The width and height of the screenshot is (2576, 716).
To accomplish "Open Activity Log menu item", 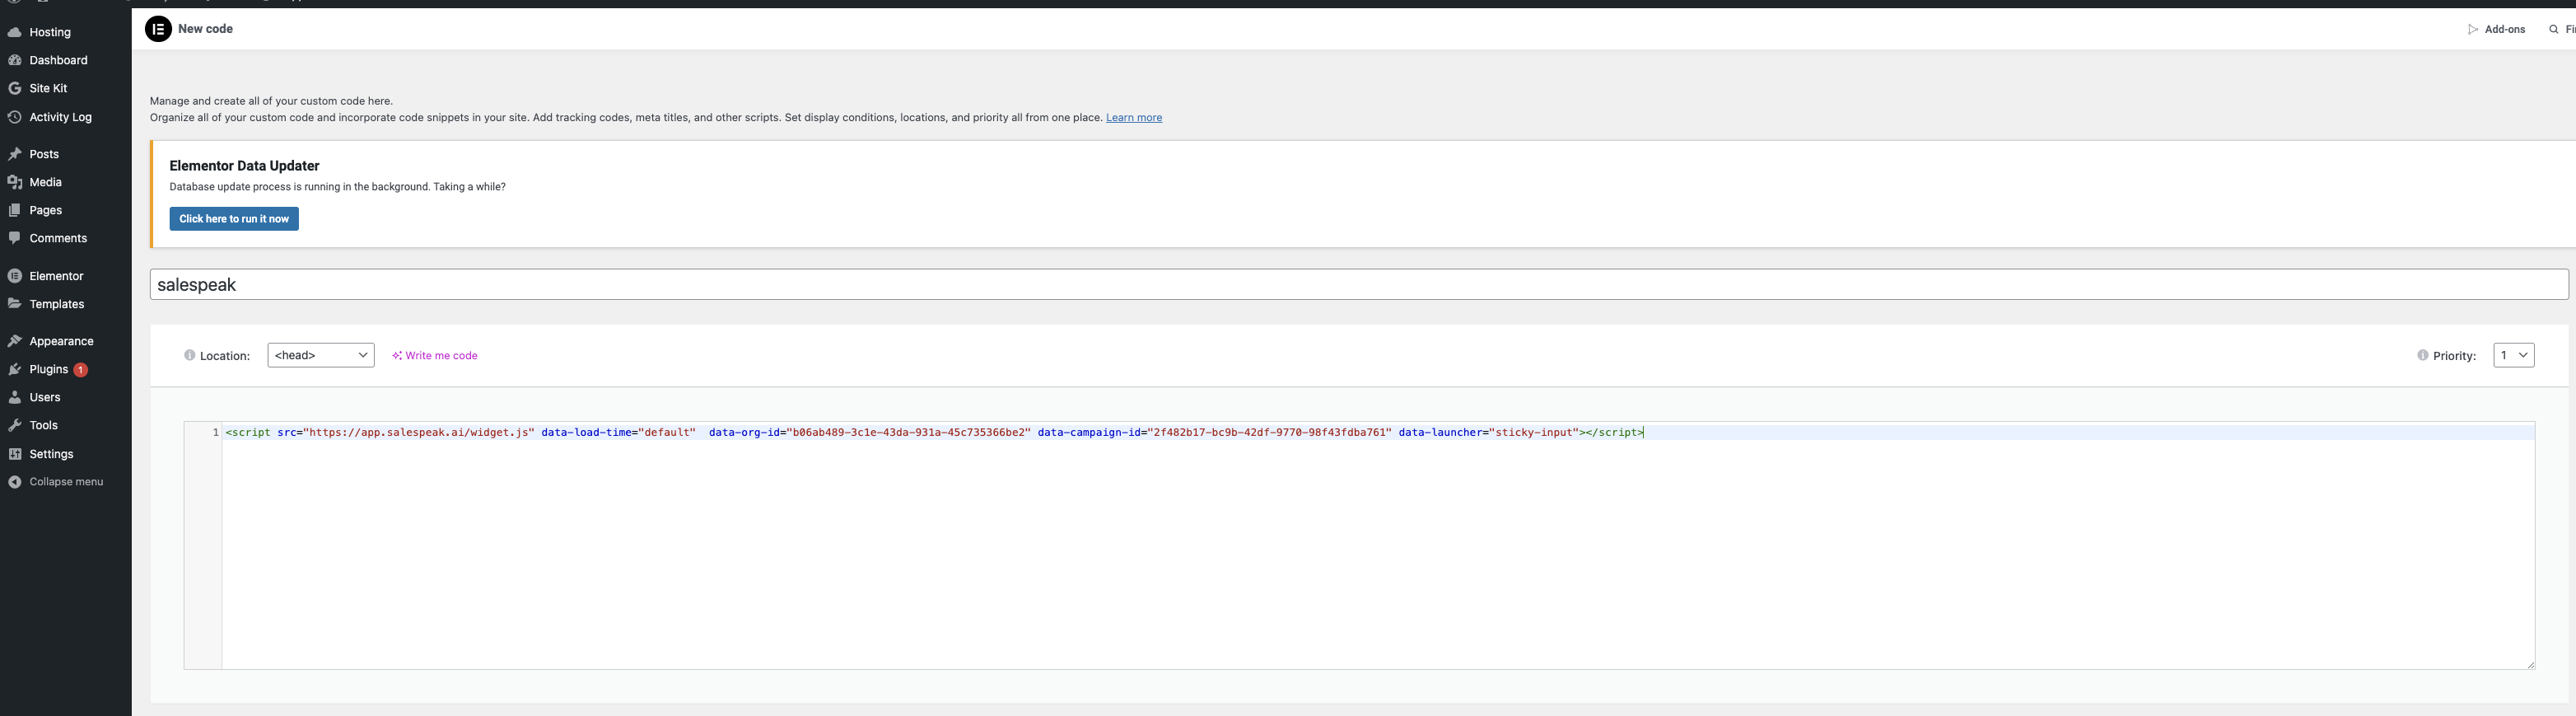I will tap(66, 117).
